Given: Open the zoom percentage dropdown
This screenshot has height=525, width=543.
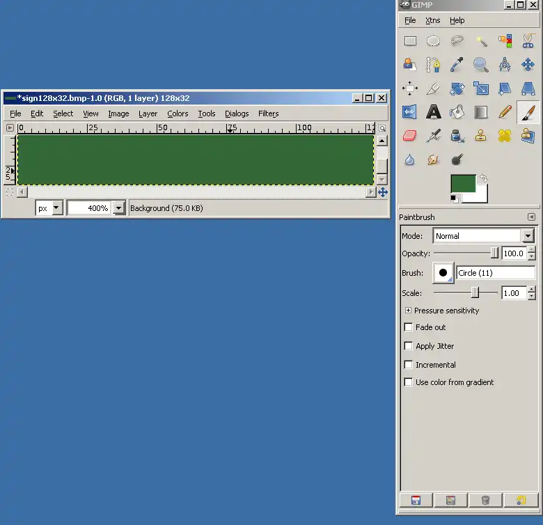Looking at the screenshot, I should [x=118, y=208].
